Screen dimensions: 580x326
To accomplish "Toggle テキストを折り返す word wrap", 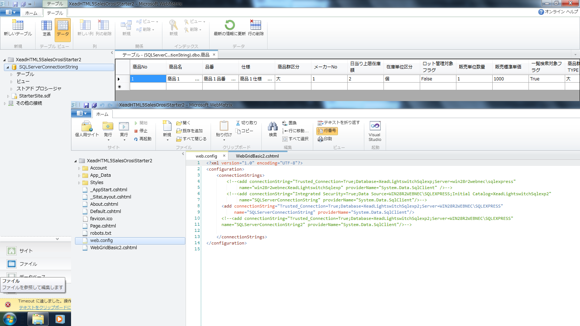I will pyautogui.click(x=339, y=123).
